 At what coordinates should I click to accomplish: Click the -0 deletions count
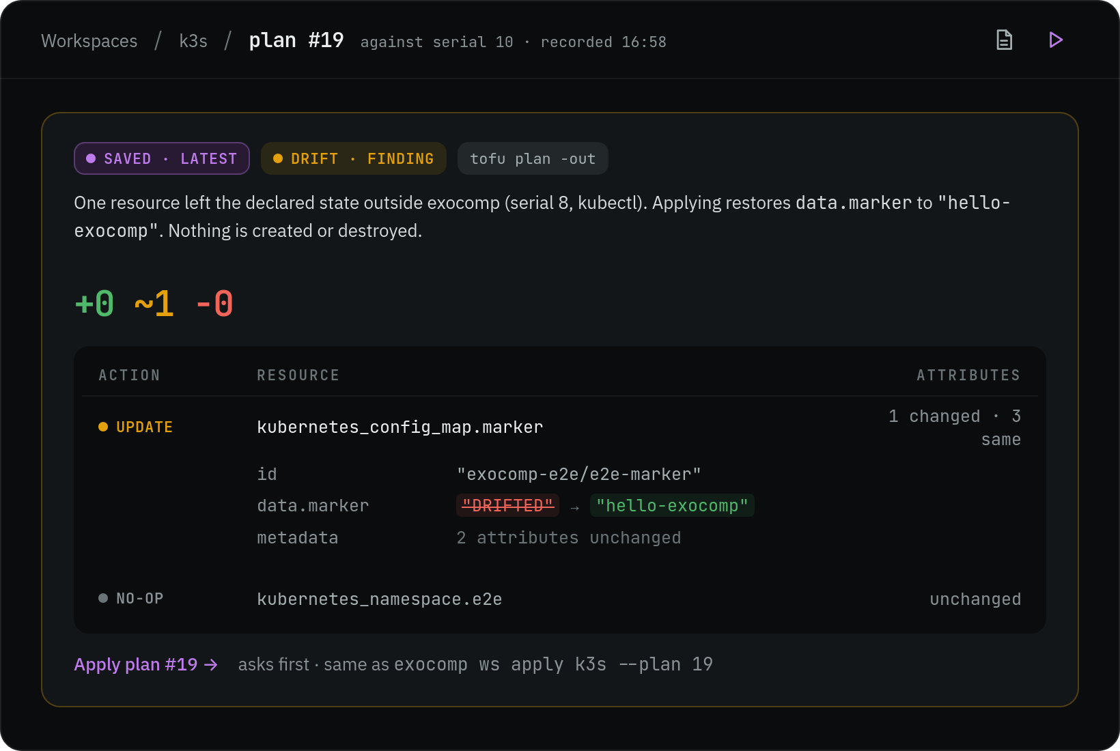(x=214, y=304)
